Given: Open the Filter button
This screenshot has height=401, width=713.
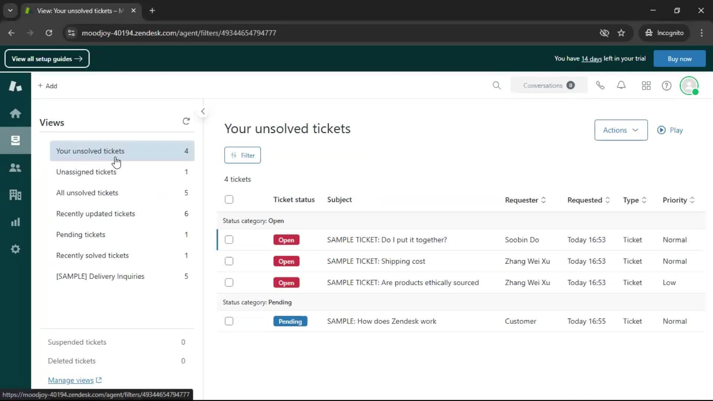Looking at the screenshot, I should pyautogui.click(x=242, y=155).
